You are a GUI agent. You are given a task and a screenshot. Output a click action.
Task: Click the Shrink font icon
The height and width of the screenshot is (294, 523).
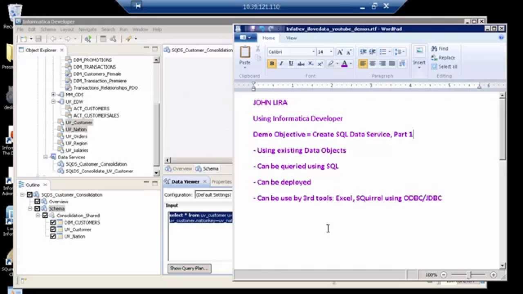click(x=349, y=52)
